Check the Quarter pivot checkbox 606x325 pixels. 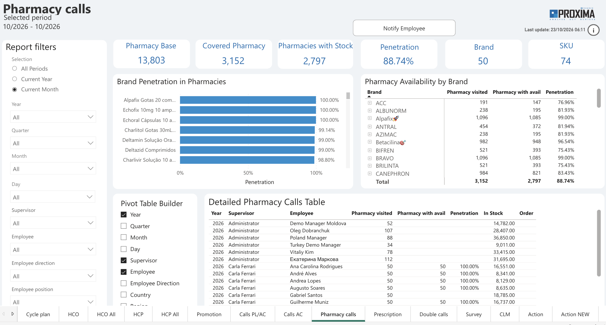pyautogui.click(x=124, y=226)
